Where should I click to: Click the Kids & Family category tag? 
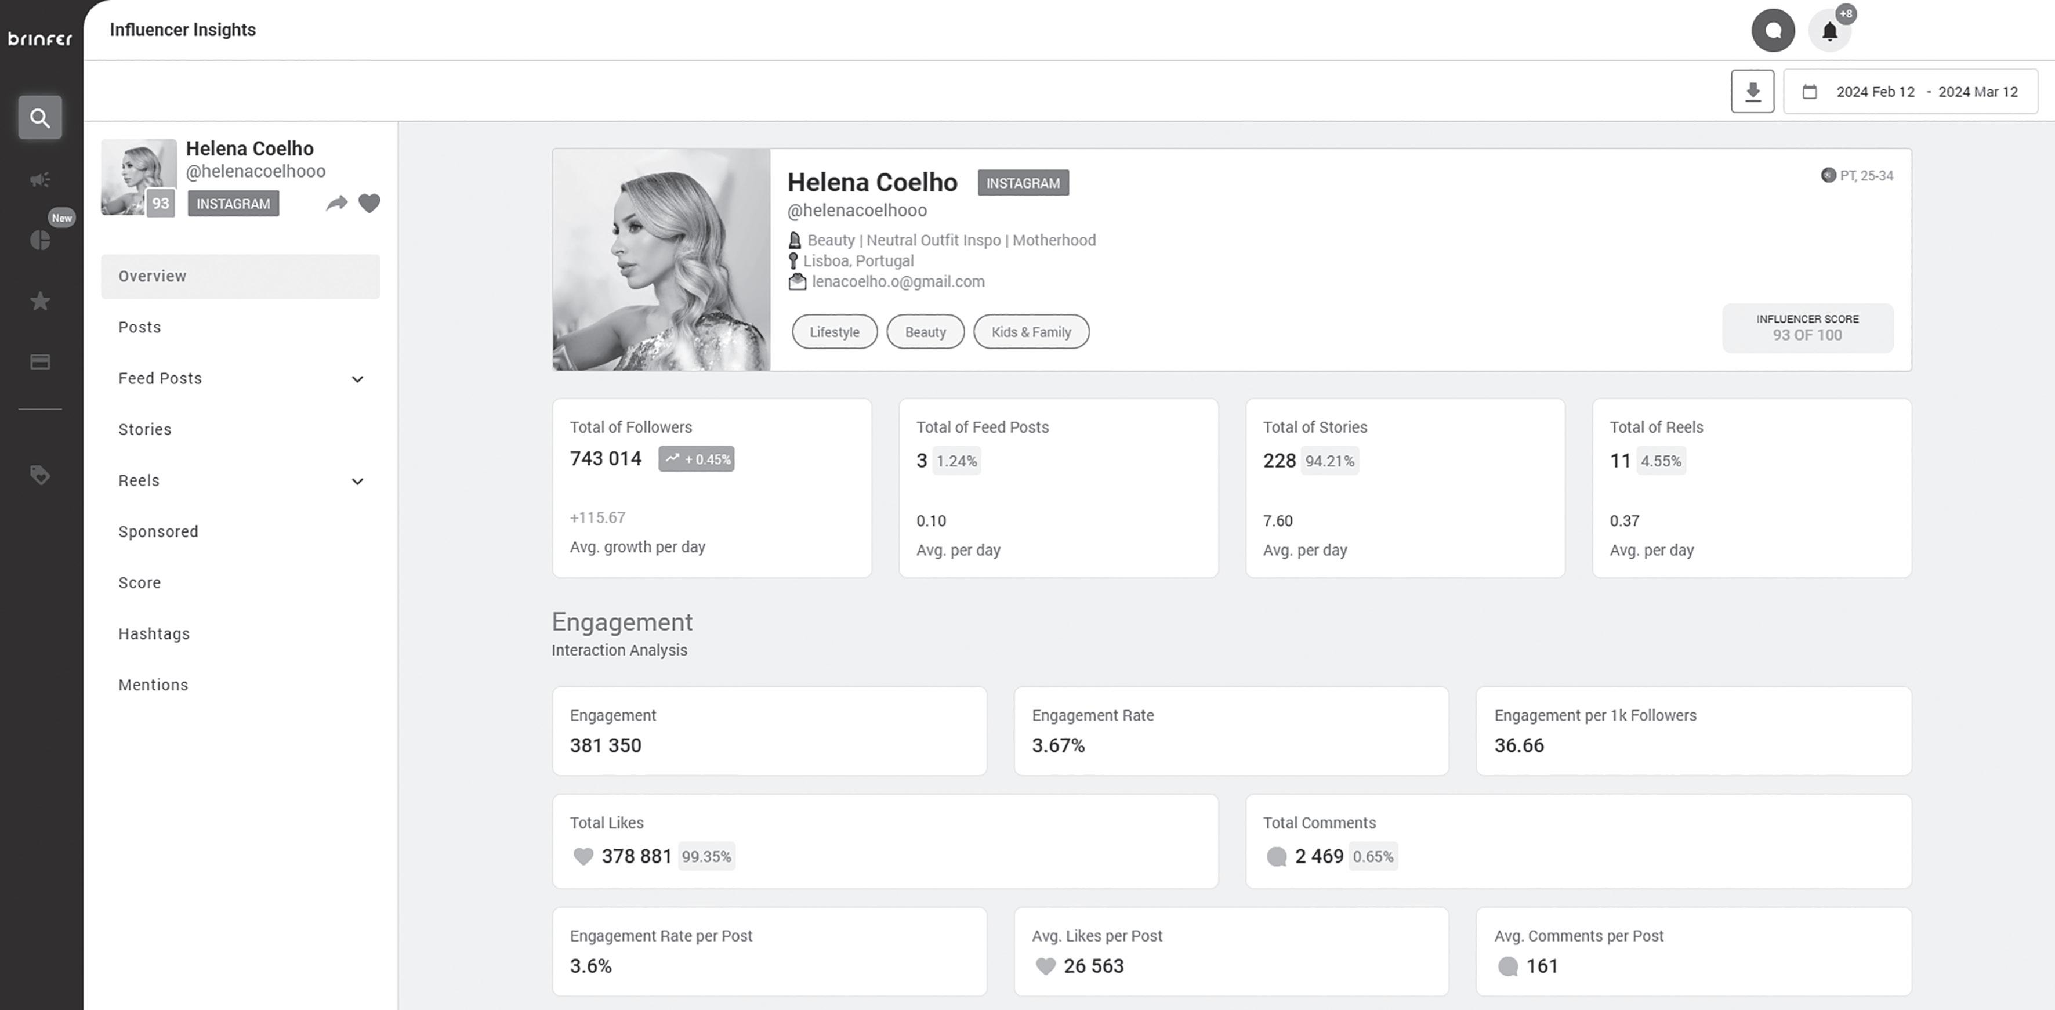point(1031,332)
